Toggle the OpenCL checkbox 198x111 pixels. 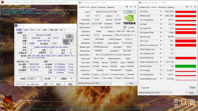pyautogui.click(x=92, y=75)
